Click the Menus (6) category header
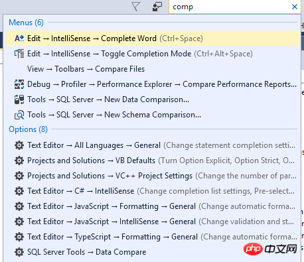The width and height of the screenshot is (304, 262). (26, 23)
